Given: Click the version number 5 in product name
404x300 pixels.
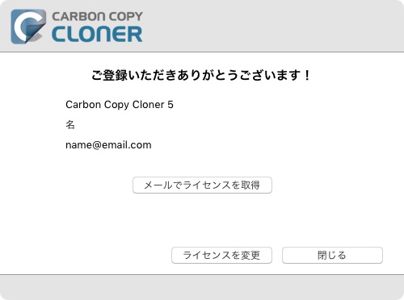Looking at the screenshot, I should 170,105.
